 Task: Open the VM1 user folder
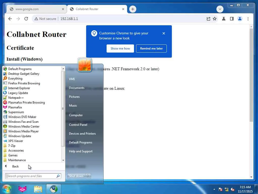[x=72, y=79]
